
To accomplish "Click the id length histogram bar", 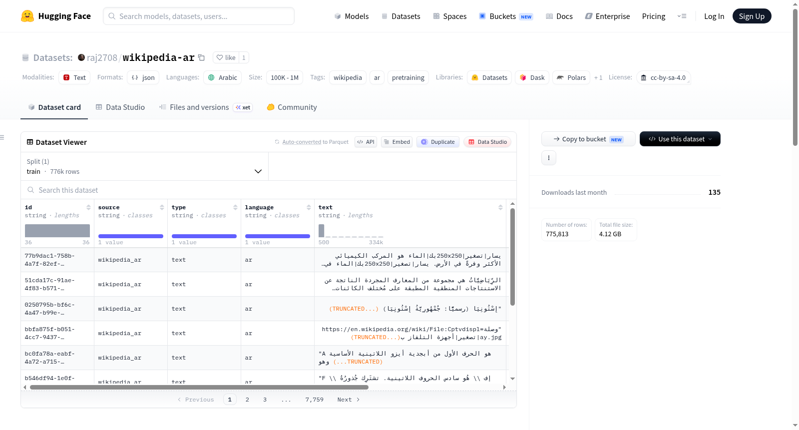I will [57, 230].
